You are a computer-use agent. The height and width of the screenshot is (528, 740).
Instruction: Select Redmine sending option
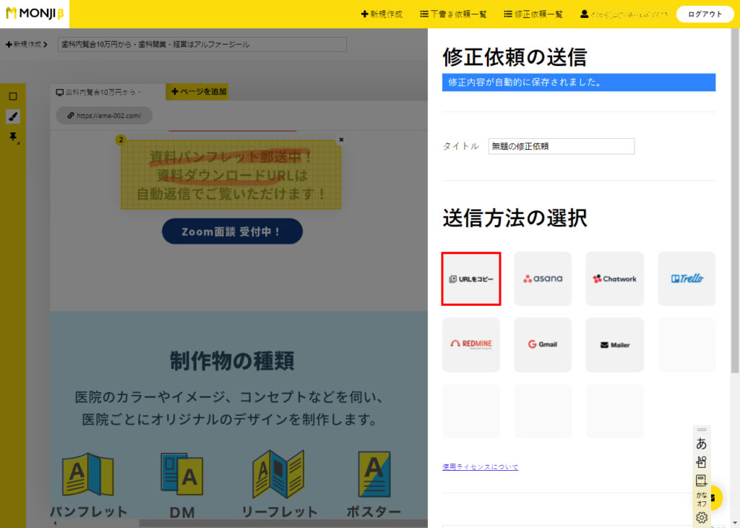pos(471,344)
